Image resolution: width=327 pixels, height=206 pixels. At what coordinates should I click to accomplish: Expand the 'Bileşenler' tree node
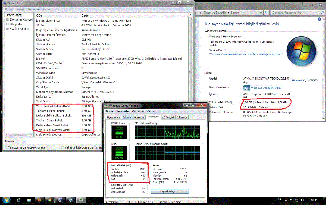pos(8,24)
